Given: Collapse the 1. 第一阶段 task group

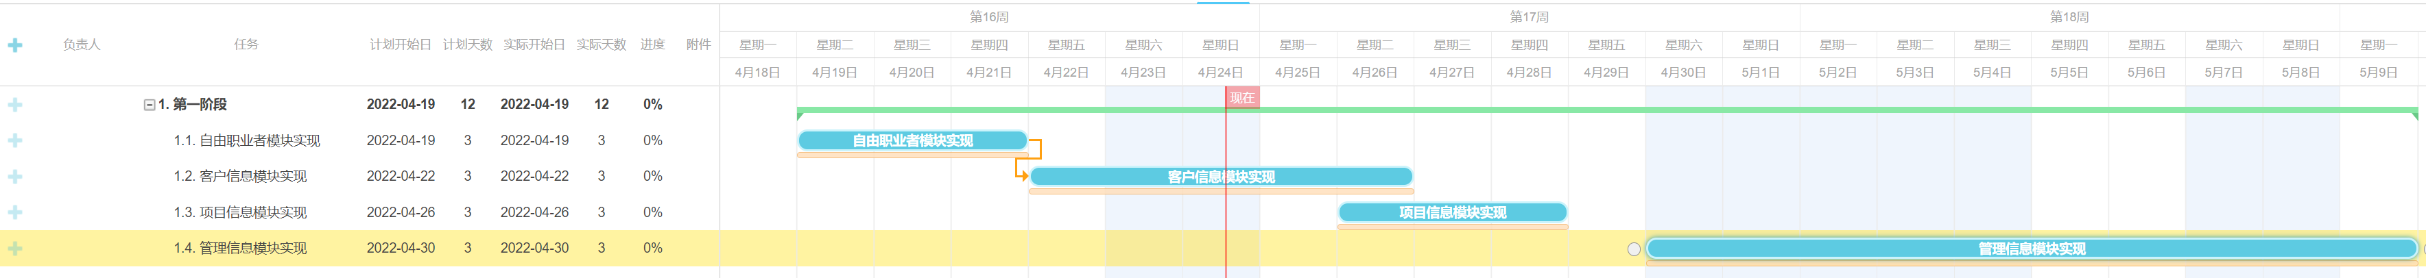Looking at the screenshot, I should point(149,104).
